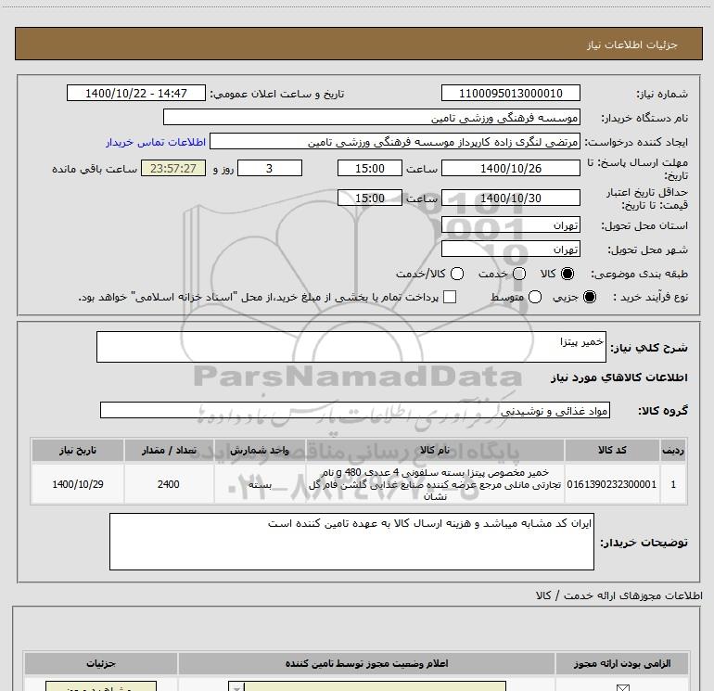Select the کالا/خدمت radio button

pyautogui.click(x=457, y=274)
